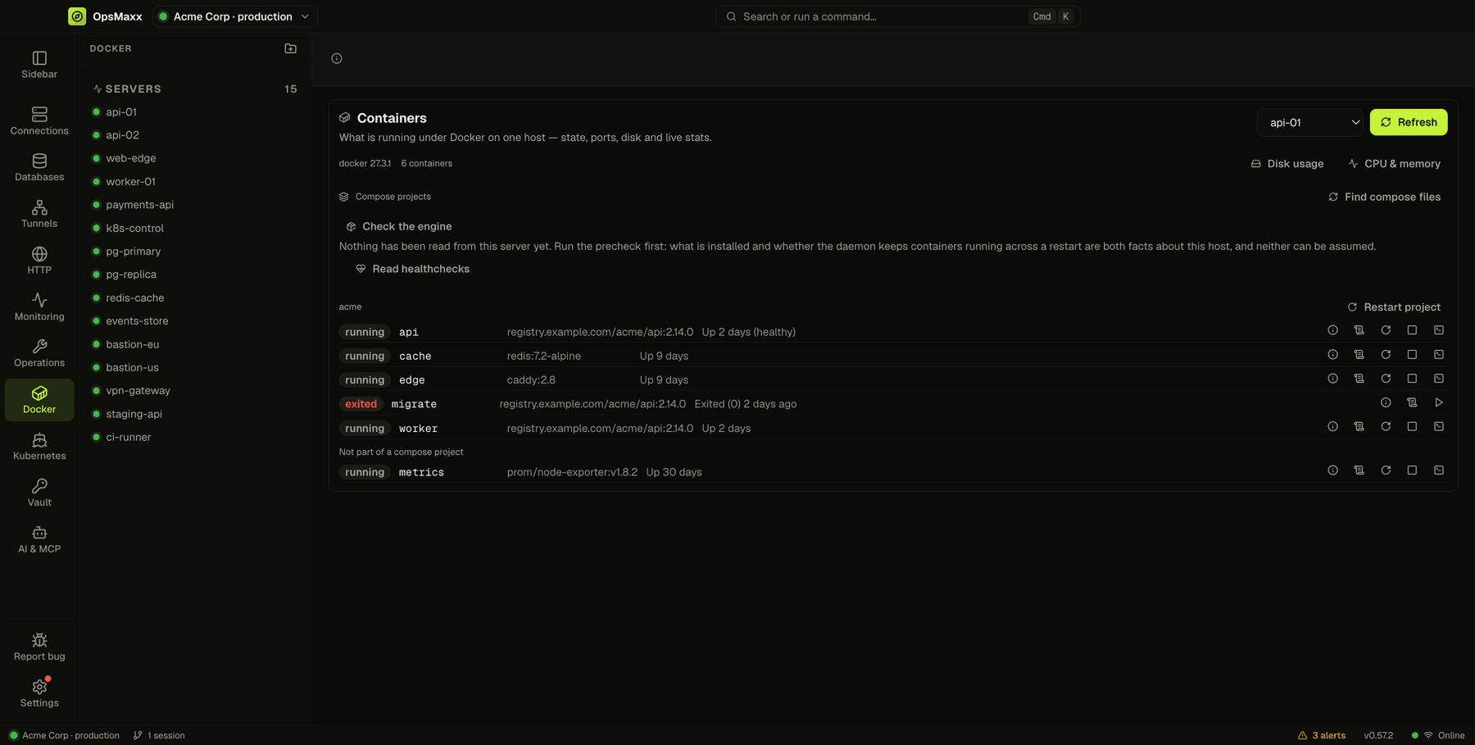Open terminal in the edge container
This screenshot has height=745, width=1475.
click(x=1439, y=379)
